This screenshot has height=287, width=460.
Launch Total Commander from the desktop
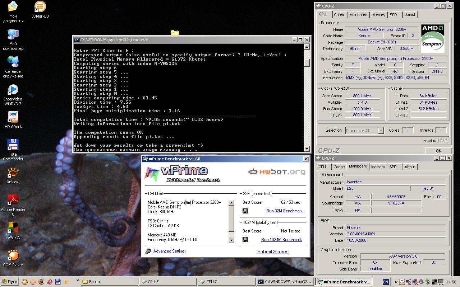click(13, 150)
